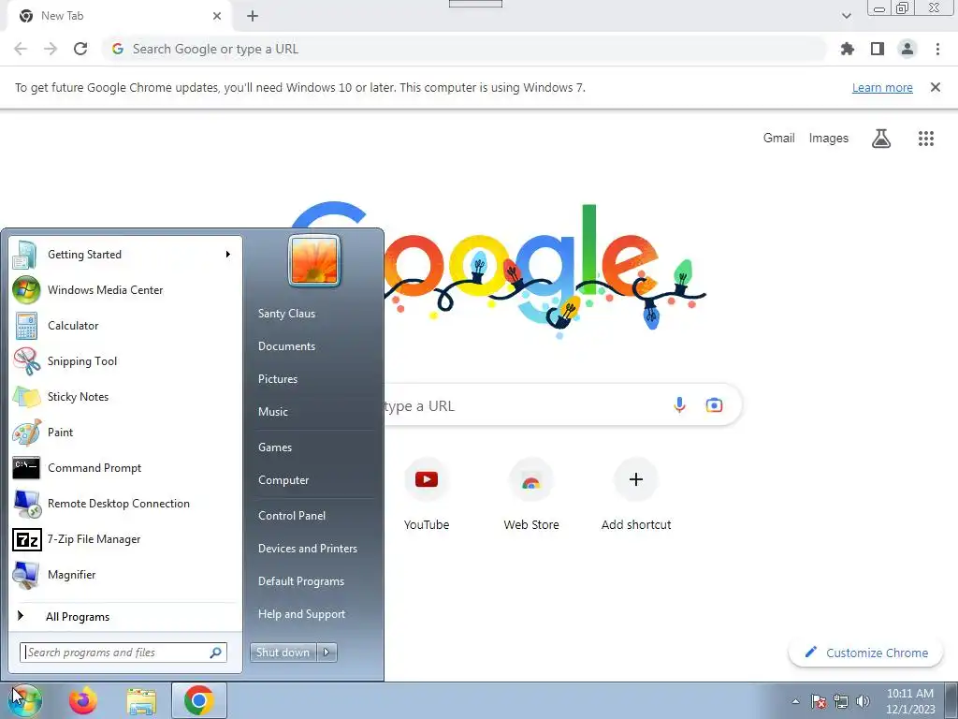Close the New Tab tab
The width and height of the screenshot is (958, 719).
[217, 17]
